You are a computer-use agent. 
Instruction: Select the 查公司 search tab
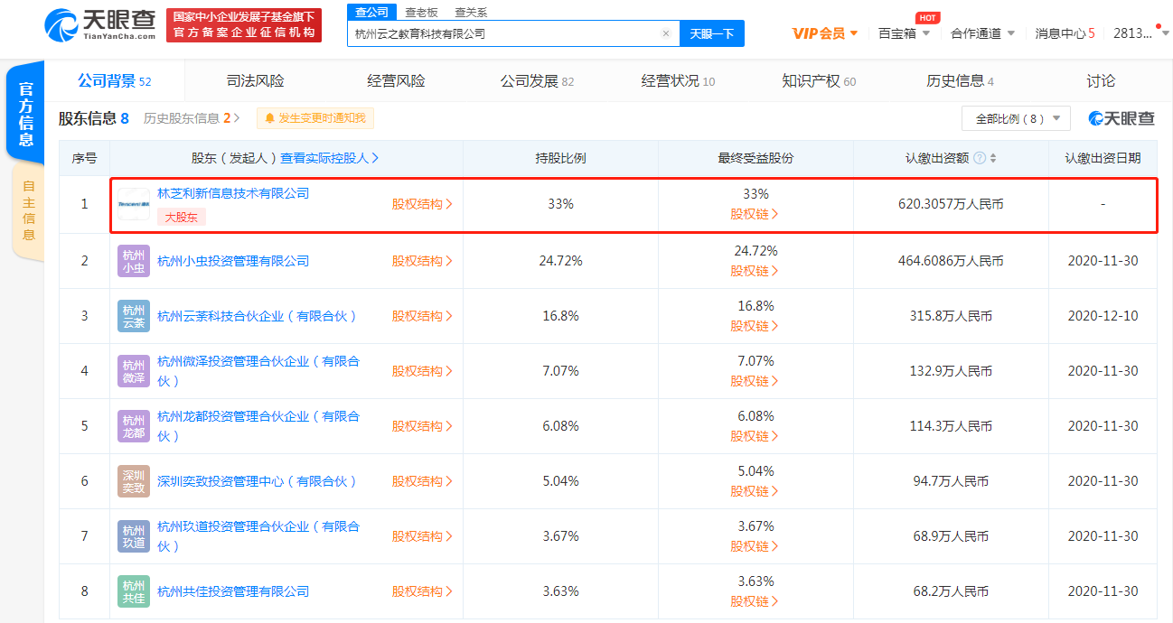coord(371,12)
